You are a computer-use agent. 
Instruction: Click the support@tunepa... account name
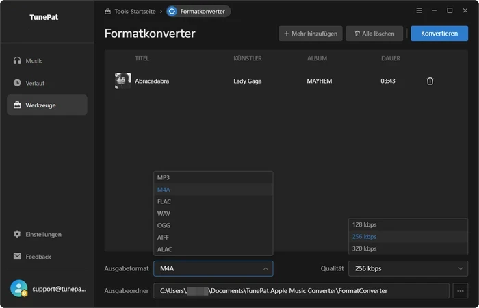click(60, 289)
